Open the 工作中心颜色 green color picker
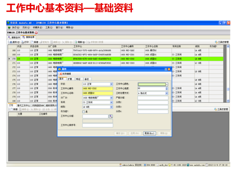The height and width of the screenshot is (170, 231). [x=153, y=84]
